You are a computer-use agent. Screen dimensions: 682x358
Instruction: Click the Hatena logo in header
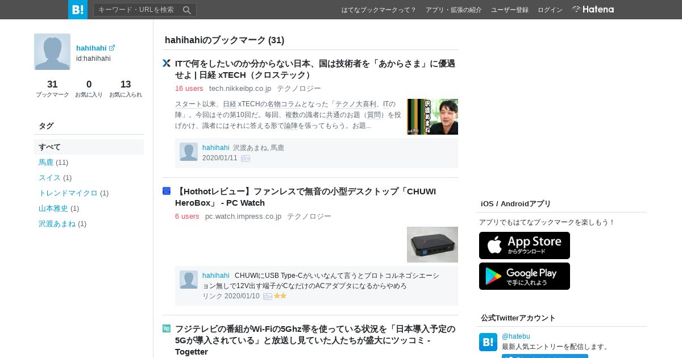tap(593, 9)
